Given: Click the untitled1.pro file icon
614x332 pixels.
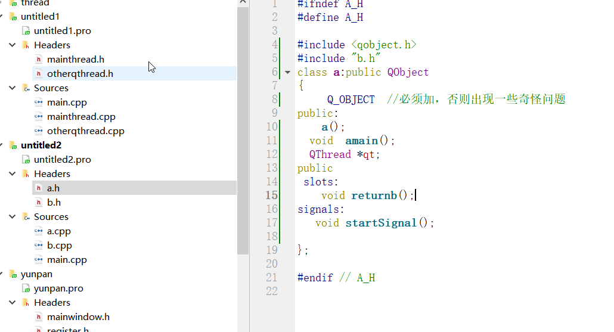Looking at the screenshot, I should [x=26, y=31].
